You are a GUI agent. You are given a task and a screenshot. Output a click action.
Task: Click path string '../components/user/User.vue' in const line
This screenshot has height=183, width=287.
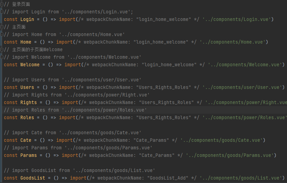[242, 87]
